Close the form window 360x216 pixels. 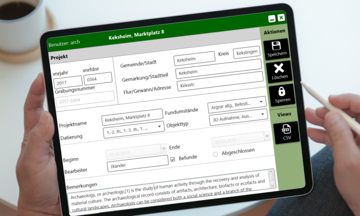(281, 18)
